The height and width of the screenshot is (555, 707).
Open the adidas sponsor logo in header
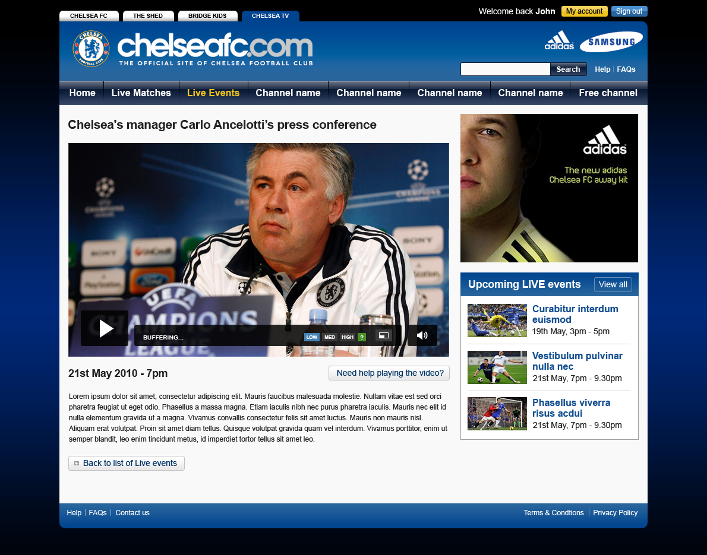tap(559, 40)
